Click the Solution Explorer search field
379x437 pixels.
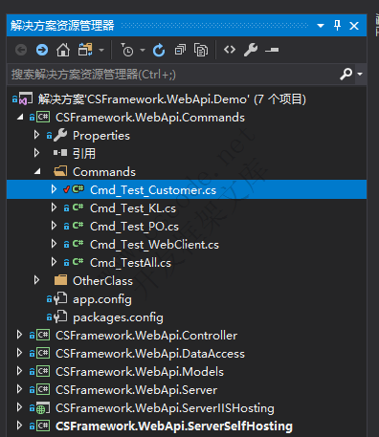(172, 75)
